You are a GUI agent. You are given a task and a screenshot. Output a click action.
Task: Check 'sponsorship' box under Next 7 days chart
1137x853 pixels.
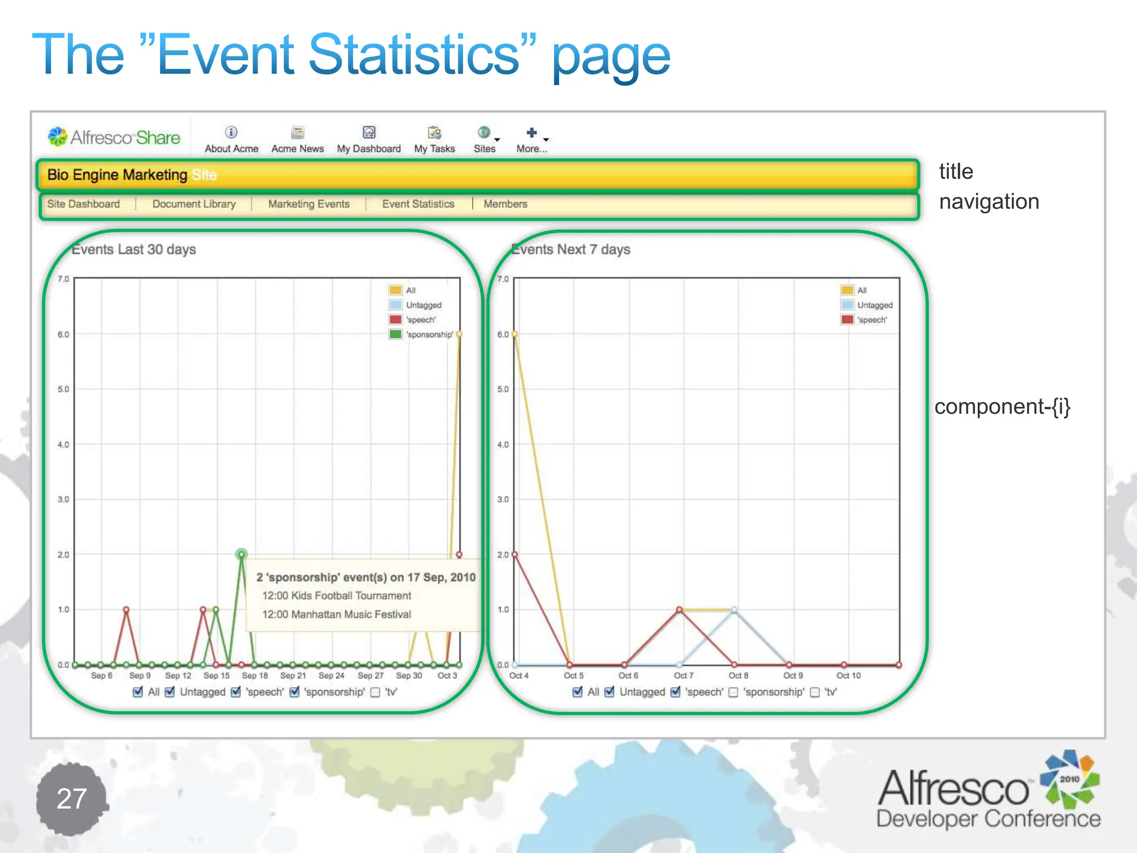(x=733, y=692)
